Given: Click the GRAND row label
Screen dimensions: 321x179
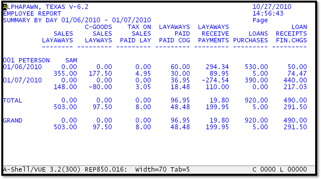Looking at the screenshot, I should click(13, 121).
